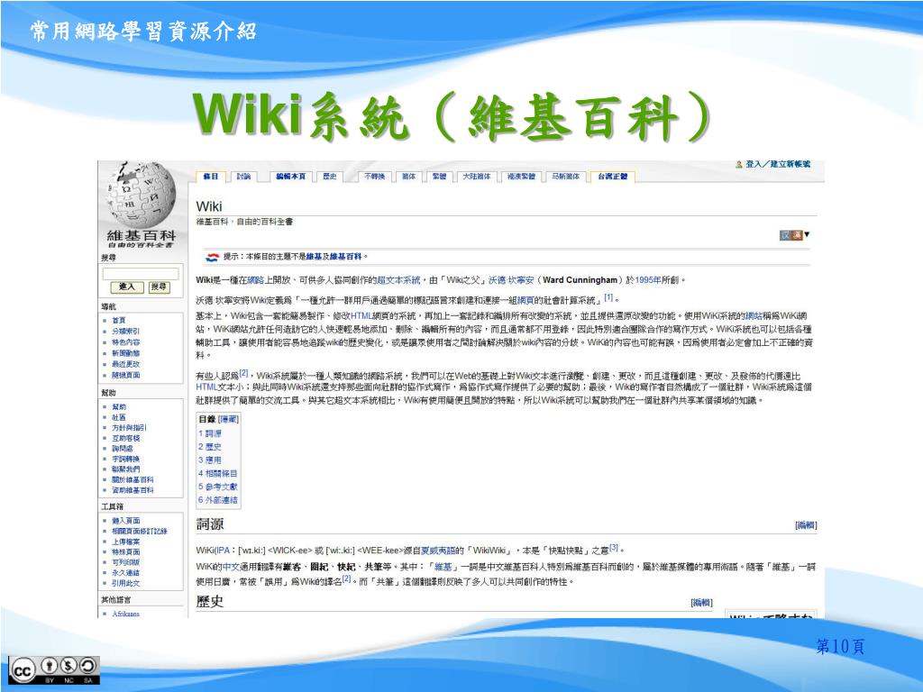923x692 pixels.
Task: Switch to the 討論 tab
Action: [243, 177]
